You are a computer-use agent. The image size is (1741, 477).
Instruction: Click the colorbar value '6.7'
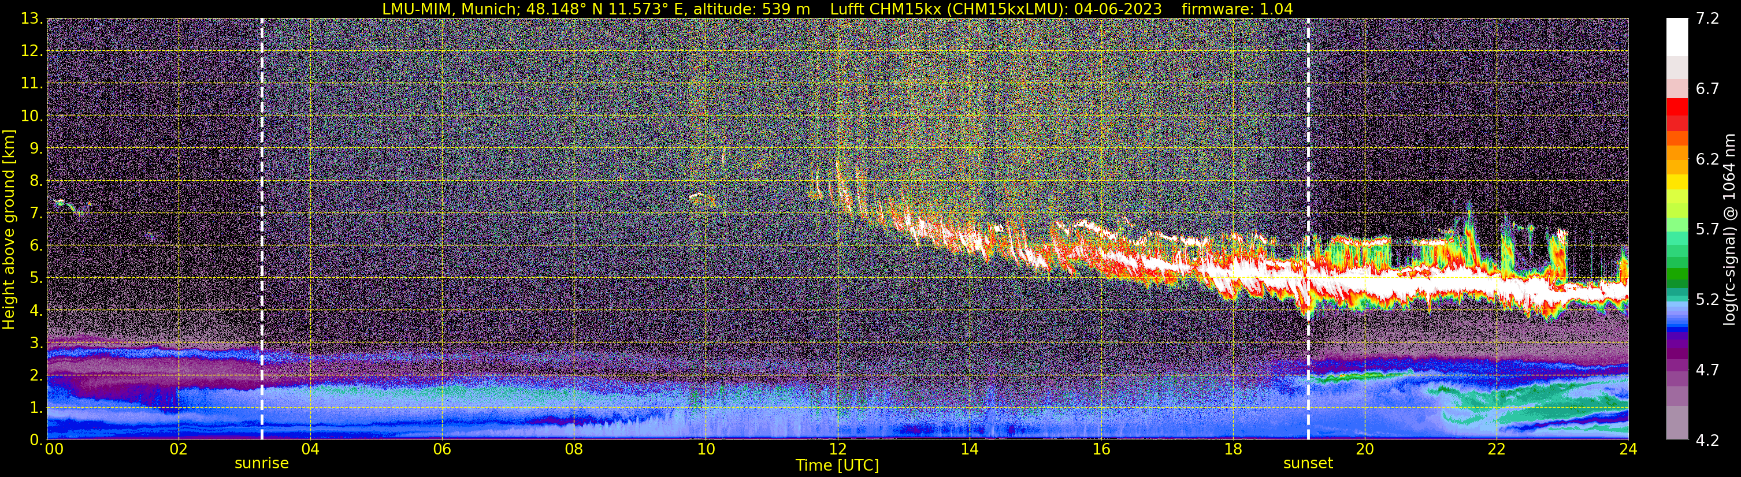pos(1707,89)
